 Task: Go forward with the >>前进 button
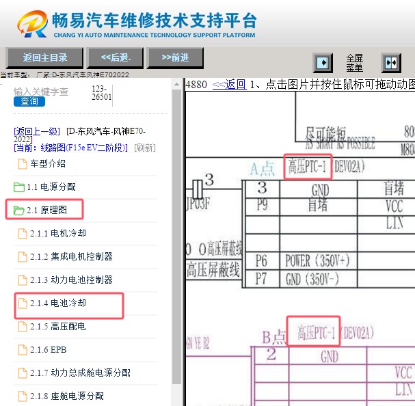click(x=175, y=57)
